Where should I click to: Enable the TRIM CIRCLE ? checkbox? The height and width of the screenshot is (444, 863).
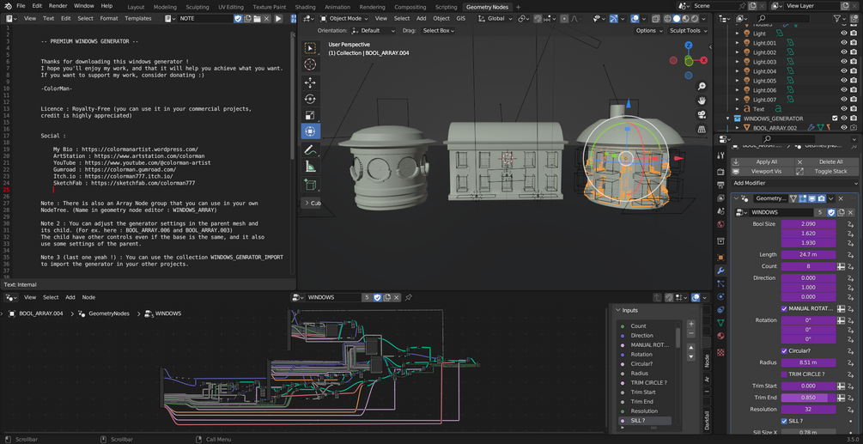tap(785, 374)
